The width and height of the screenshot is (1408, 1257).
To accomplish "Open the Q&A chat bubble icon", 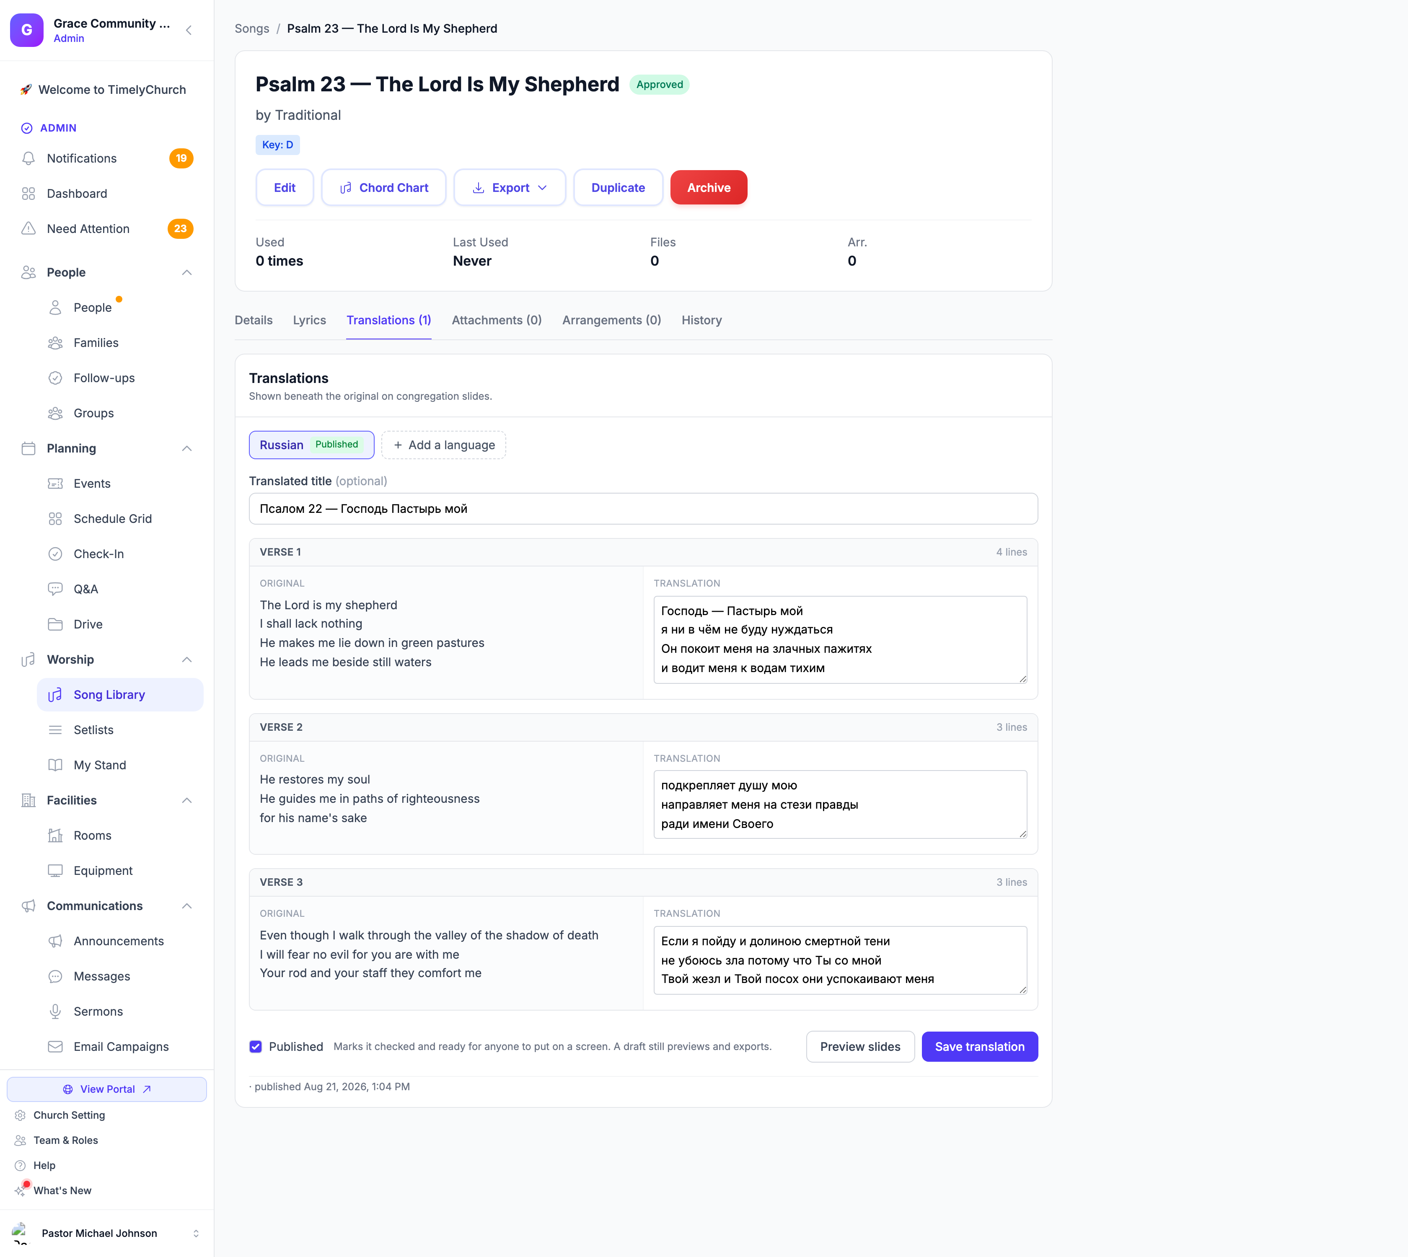I will pyautogui.click(x=55, y=589).
